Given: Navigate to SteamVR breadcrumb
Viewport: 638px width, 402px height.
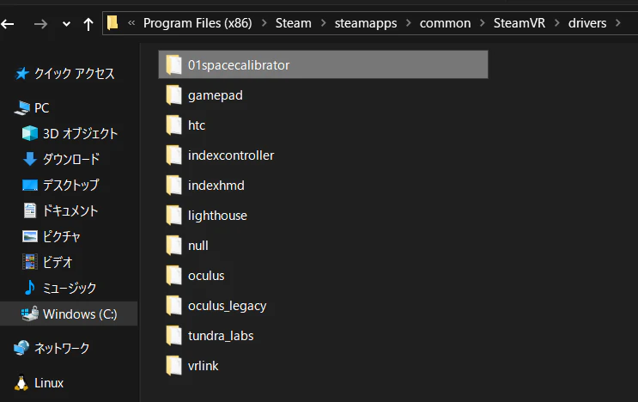Looking at the screenshot, I should (x=520, y=23).
